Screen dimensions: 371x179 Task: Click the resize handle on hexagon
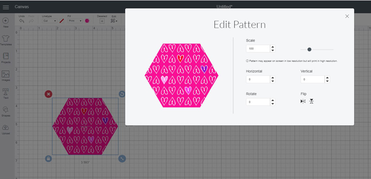point(122,159)
